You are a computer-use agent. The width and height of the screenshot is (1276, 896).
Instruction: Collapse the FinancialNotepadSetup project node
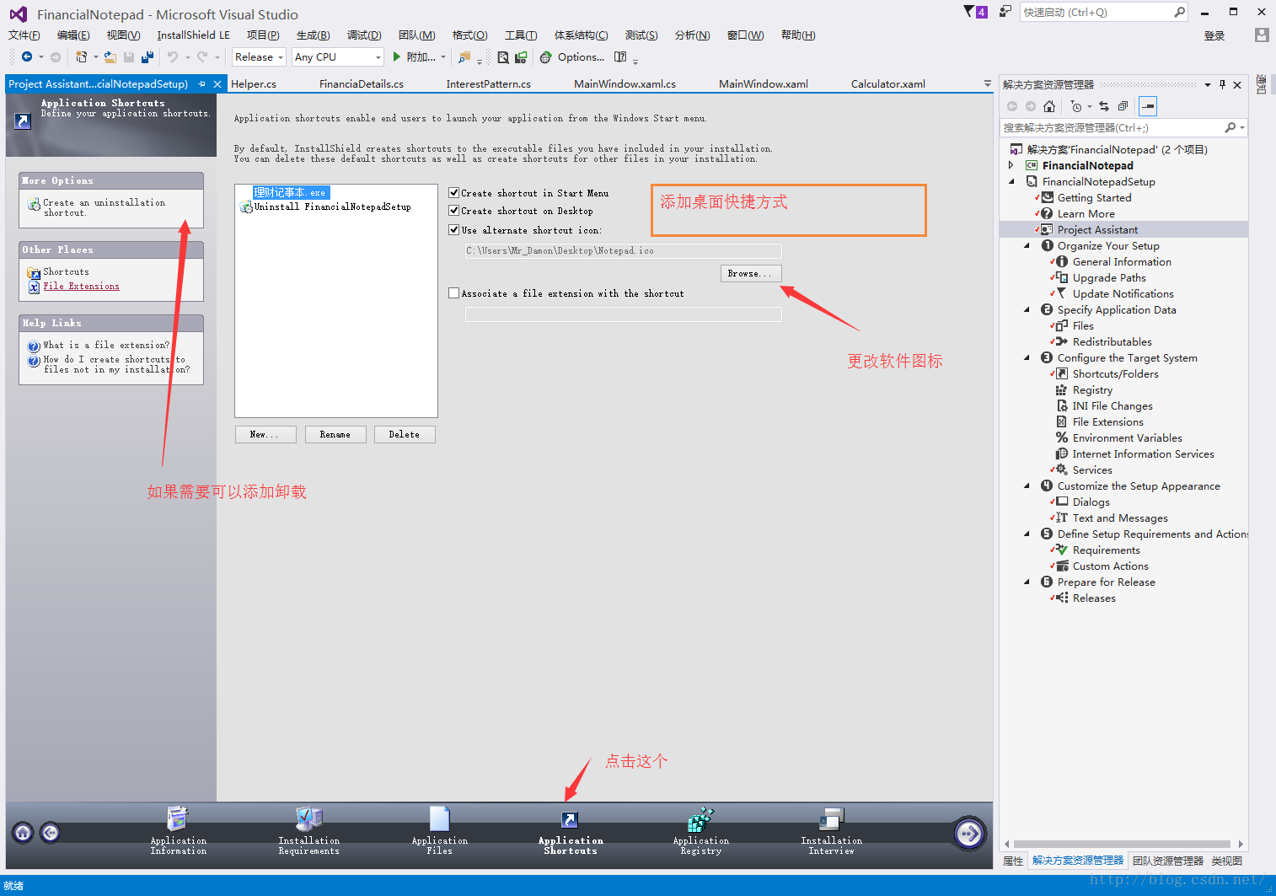[x=1011, y=181]
